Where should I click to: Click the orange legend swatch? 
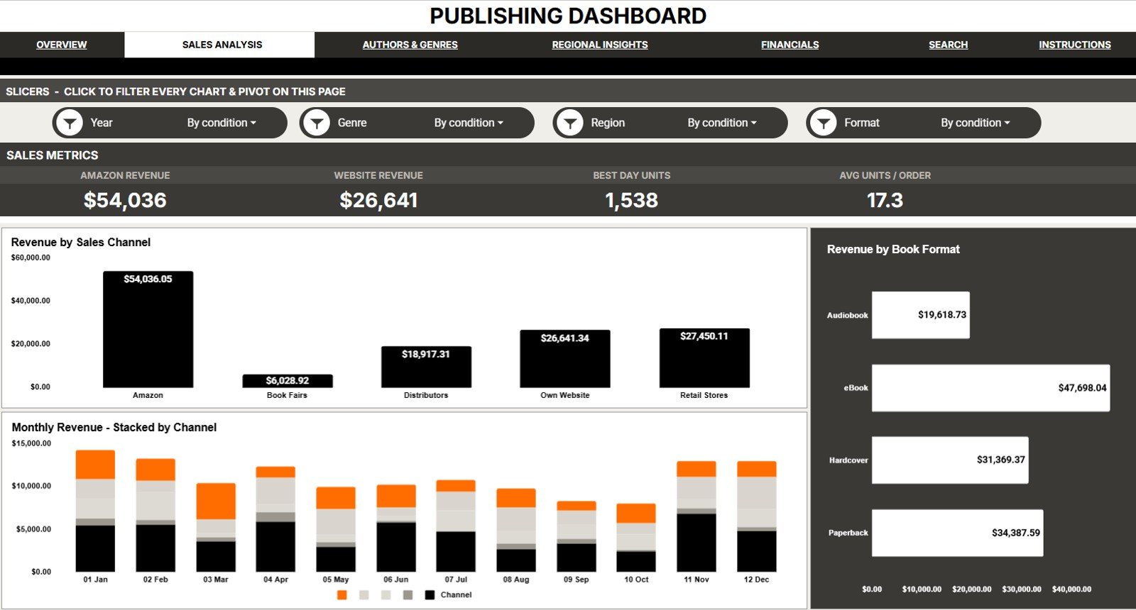pos(342,595)
